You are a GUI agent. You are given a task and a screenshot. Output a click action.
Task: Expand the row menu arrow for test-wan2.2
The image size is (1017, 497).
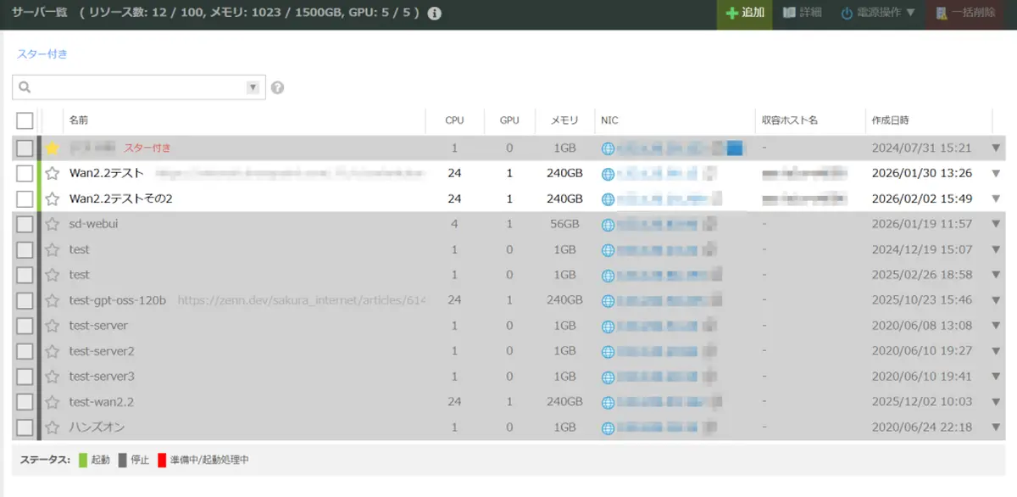pos(997,402)
